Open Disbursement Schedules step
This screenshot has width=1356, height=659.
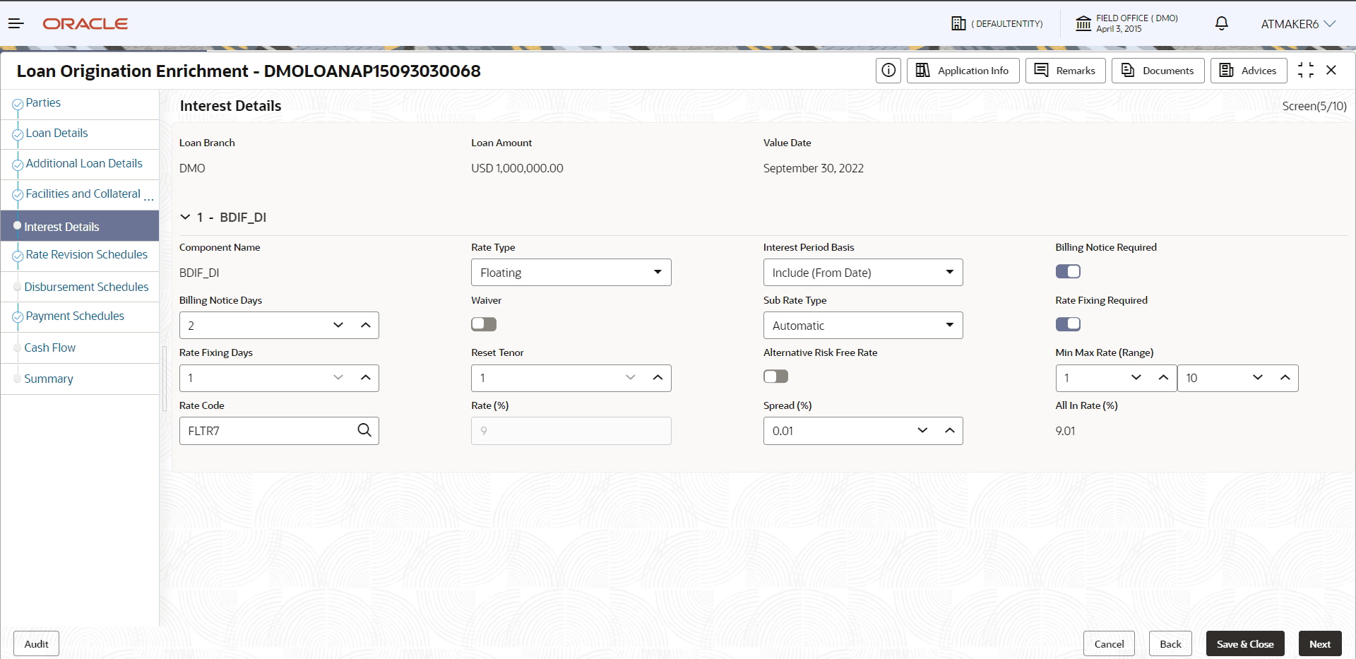pos(86,287)
